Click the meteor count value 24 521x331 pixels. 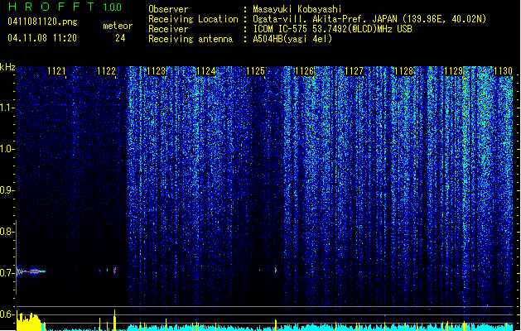coord(120,38)
